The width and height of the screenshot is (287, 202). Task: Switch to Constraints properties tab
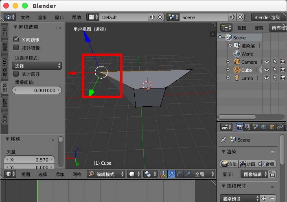280,127
